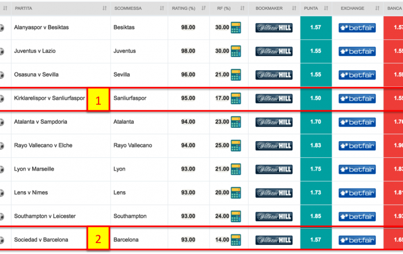Sort by Rating (%) column arrows
The width and height of the screenshot is (403, 254).
tap(203, 8)
